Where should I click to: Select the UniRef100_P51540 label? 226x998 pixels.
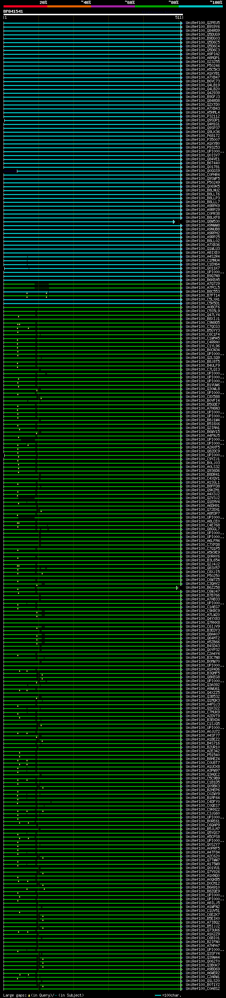click(203, 755)
